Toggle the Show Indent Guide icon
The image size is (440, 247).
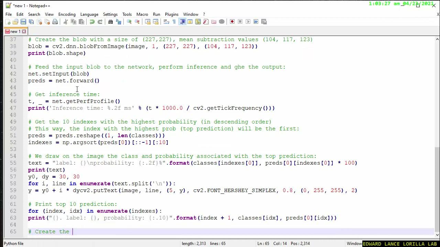click(183, 22)
